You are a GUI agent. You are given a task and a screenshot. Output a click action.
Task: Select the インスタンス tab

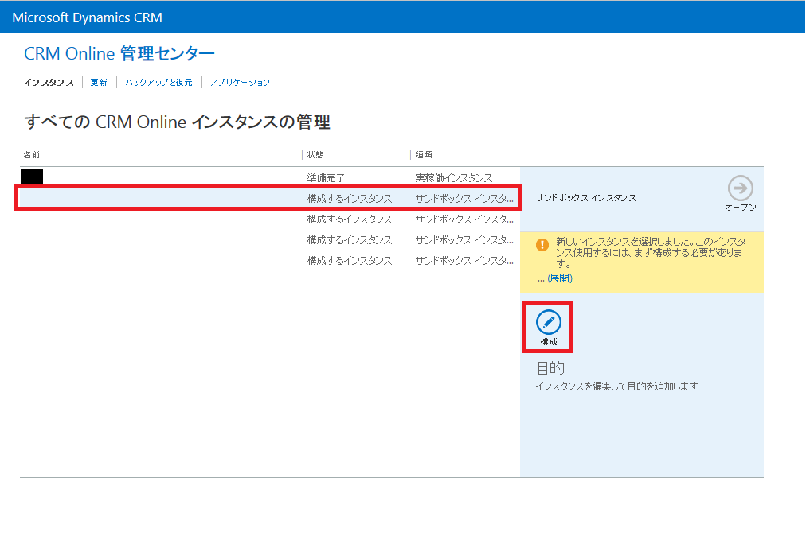[49, 83]
